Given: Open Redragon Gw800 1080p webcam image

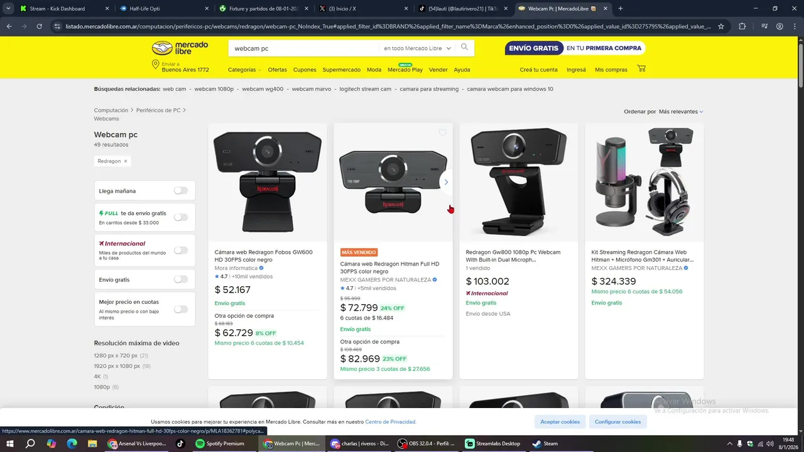Looking at the screenshot, I should (x=519, y=182).
